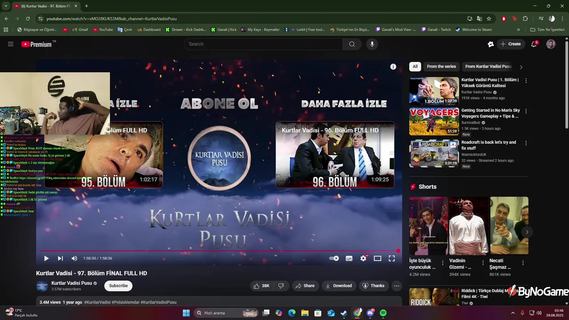Screen dimensions: 569x320
Task: Open the Windows Start menu
Action: [x=186, y=313]
